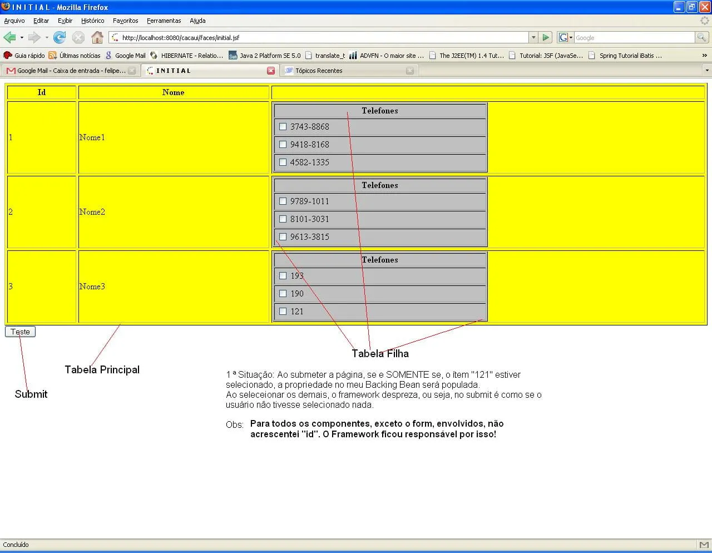Open the Ferramentas menu
This screenshot has height=553, width=712.
pos(164,21)
